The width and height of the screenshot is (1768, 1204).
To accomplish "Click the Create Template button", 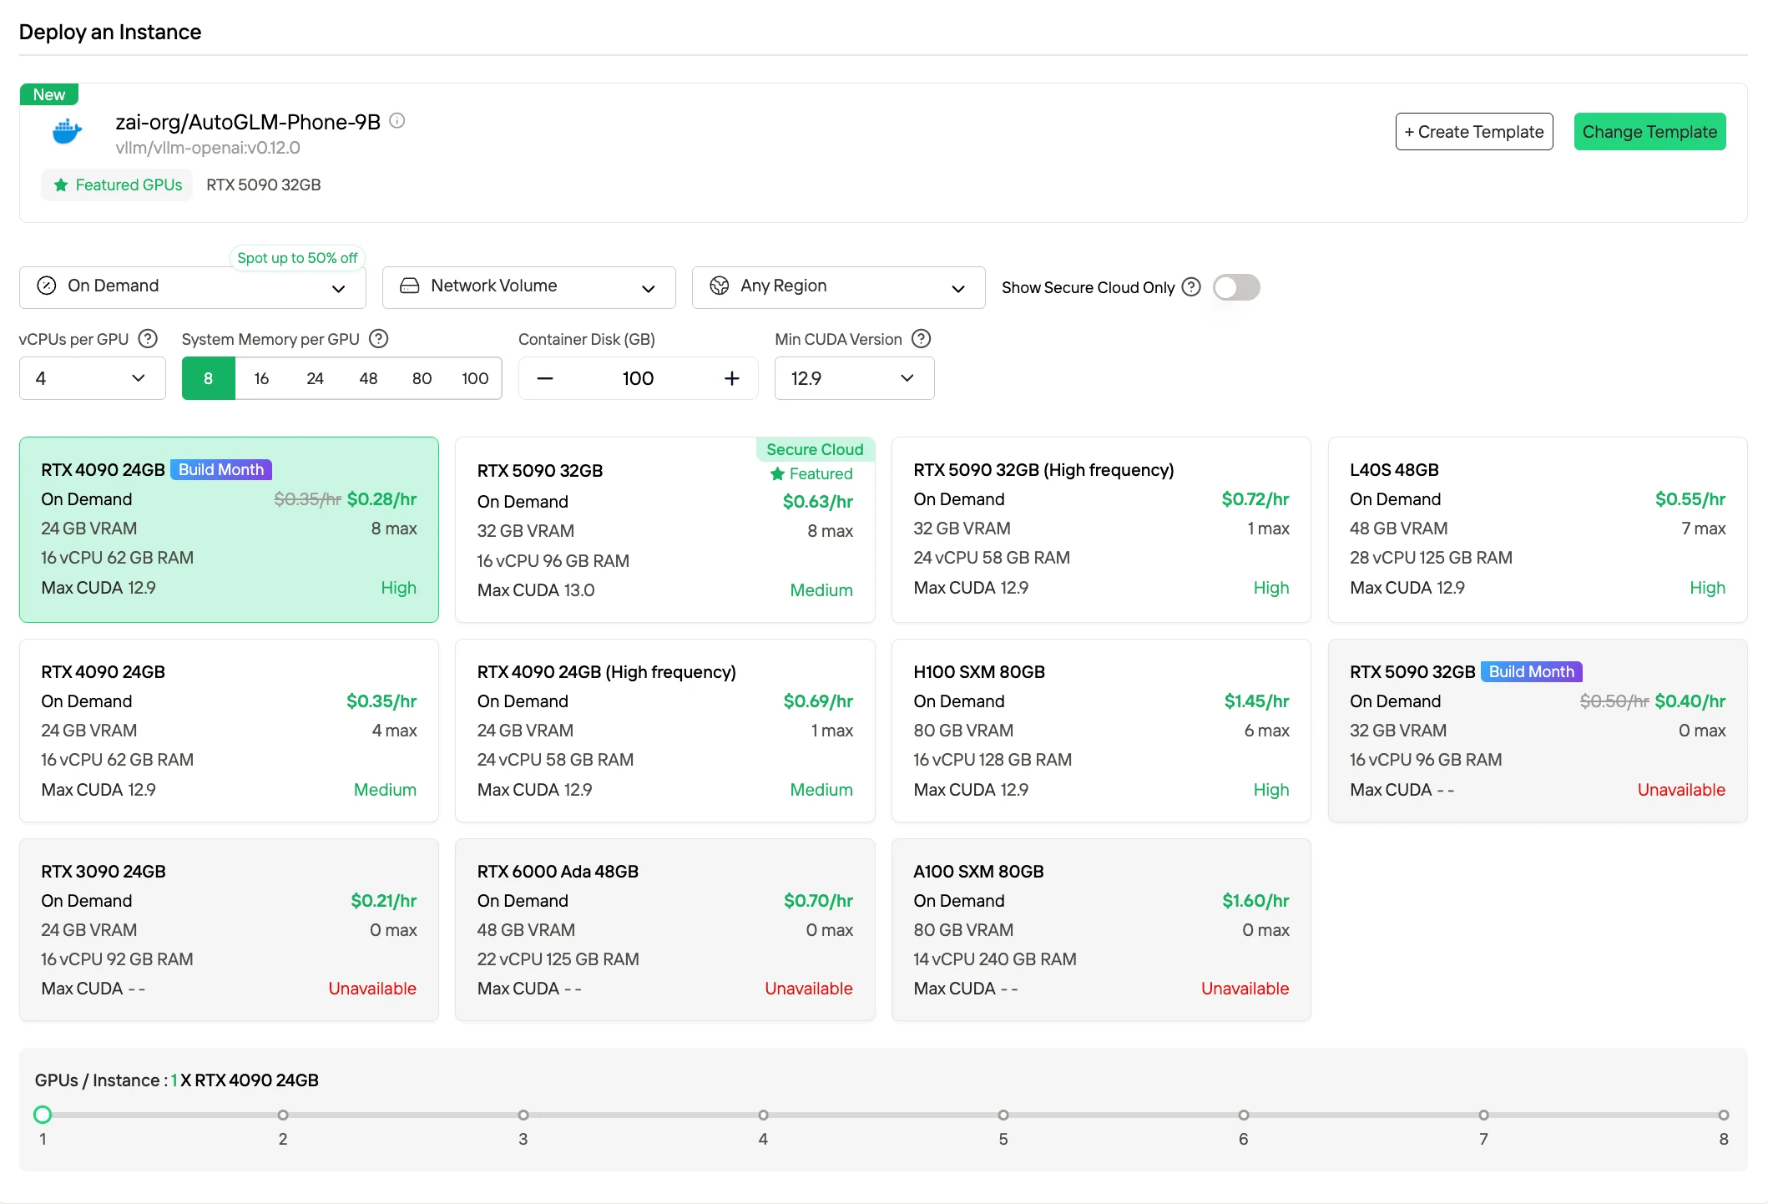I will [1474, 132].
